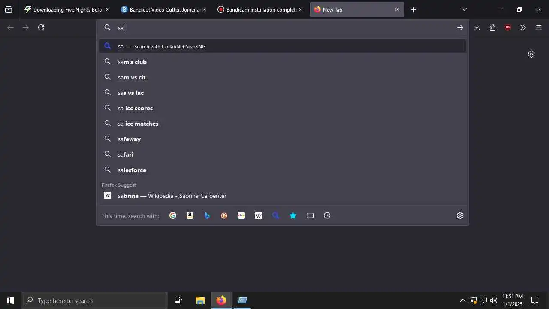549x309 pixels.
Task: Click the address bar containing 'sa'
Action: point(283,28)
